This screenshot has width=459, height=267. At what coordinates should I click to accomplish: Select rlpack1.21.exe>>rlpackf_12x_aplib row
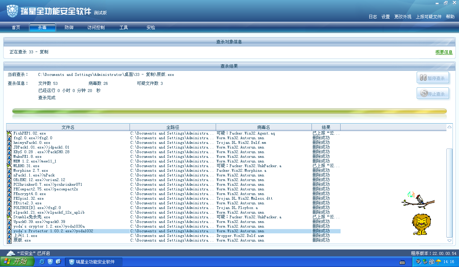coord(173,212)
